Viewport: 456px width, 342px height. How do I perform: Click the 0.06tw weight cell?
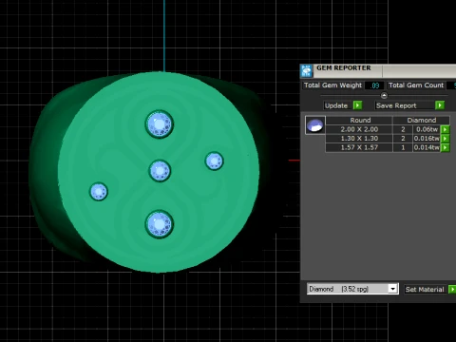point(427,129)
